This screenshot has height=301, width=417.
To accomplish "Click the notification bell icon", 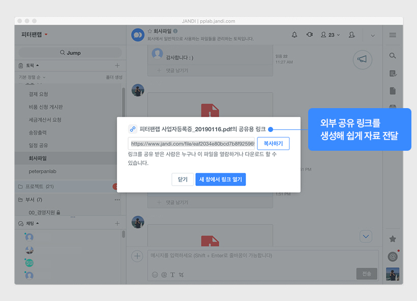I will (x=294, y=35).
